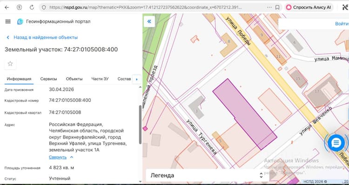This screenshot has height=185, width=349.
Task: Click building number 8 on the map
Action: click(x=228, y=41)
